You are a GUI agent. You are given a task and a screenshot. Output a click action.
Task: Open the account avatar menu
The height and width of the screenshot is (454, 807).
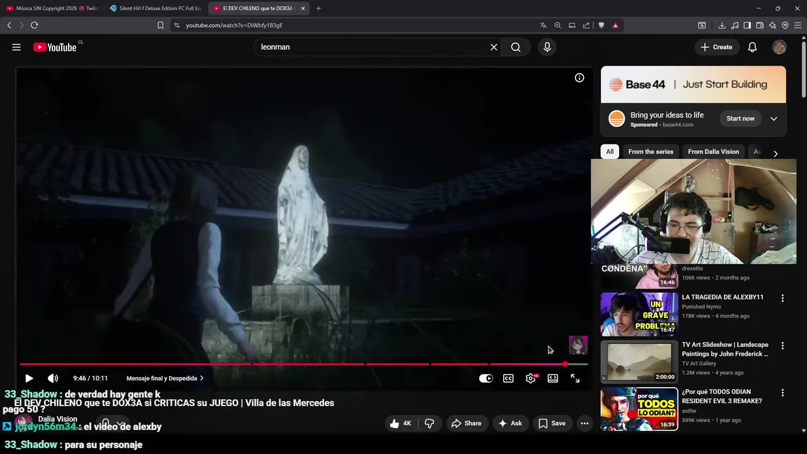click(780, 47)
